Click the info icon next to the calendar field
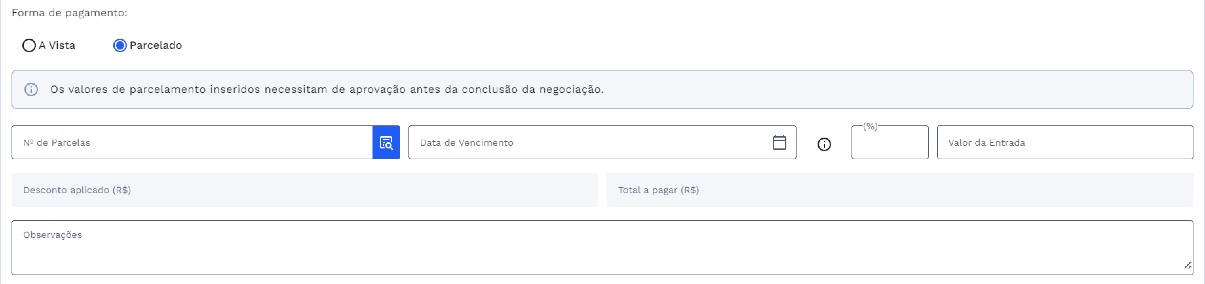Screen dimensions: 1205x284 [x=825, y=144]
